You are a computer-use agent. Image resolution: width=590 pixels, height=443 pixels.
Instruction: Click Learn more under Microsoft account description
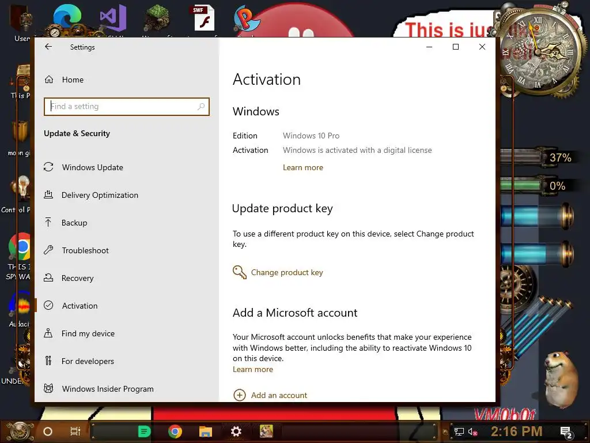tap(253, 370)
